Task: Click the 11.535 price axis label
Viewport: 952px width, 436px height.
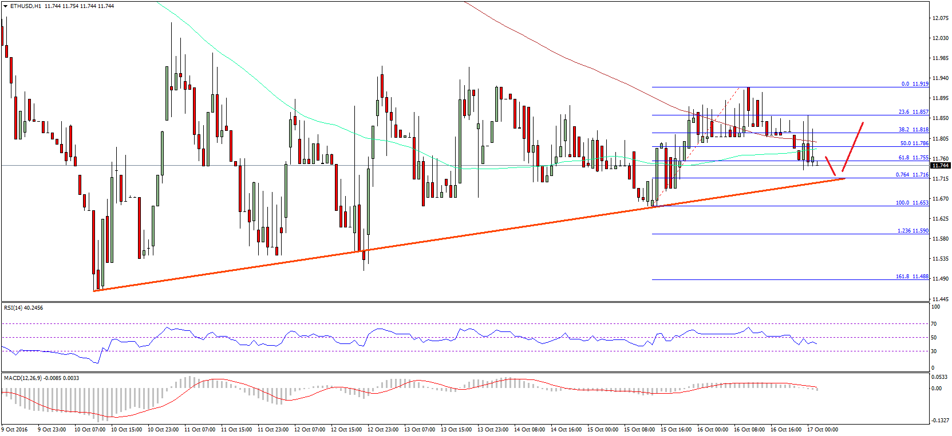Action: click(x=941, y=259)
